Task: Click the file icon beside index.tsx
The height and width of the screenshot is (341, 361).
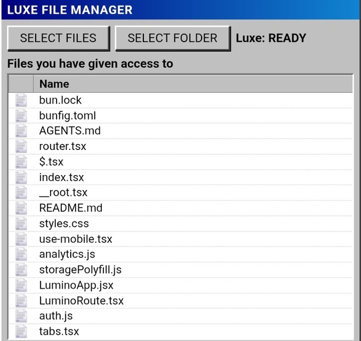Action: coord(21,177)
